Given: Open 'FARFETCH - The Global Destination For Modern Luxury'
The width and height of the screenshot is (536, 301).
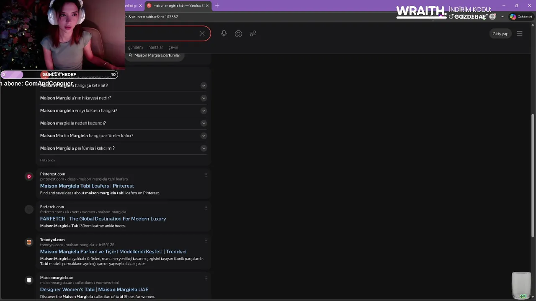Looking at the screenshot, I should tap(103, 219).
